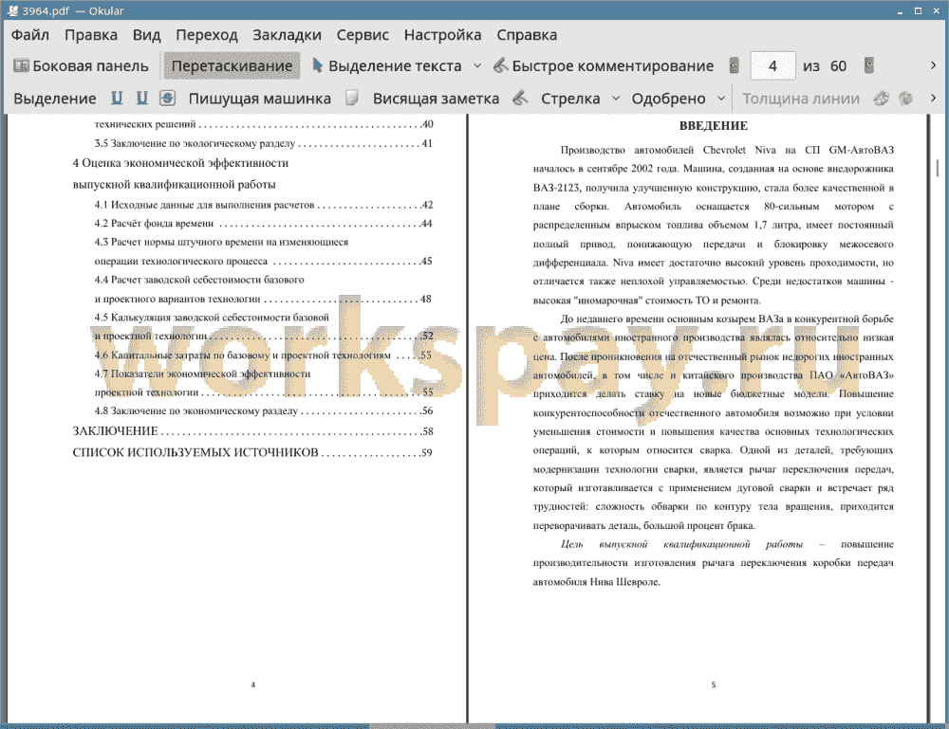Click heading 4 Оценка экономической эффективности
The width and height of the screenshot is (949, 729).
tap(180, 163)
